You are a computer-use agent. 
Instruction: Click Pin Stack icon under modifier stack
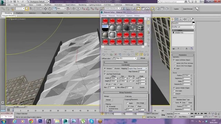click(x=173, y=49)
